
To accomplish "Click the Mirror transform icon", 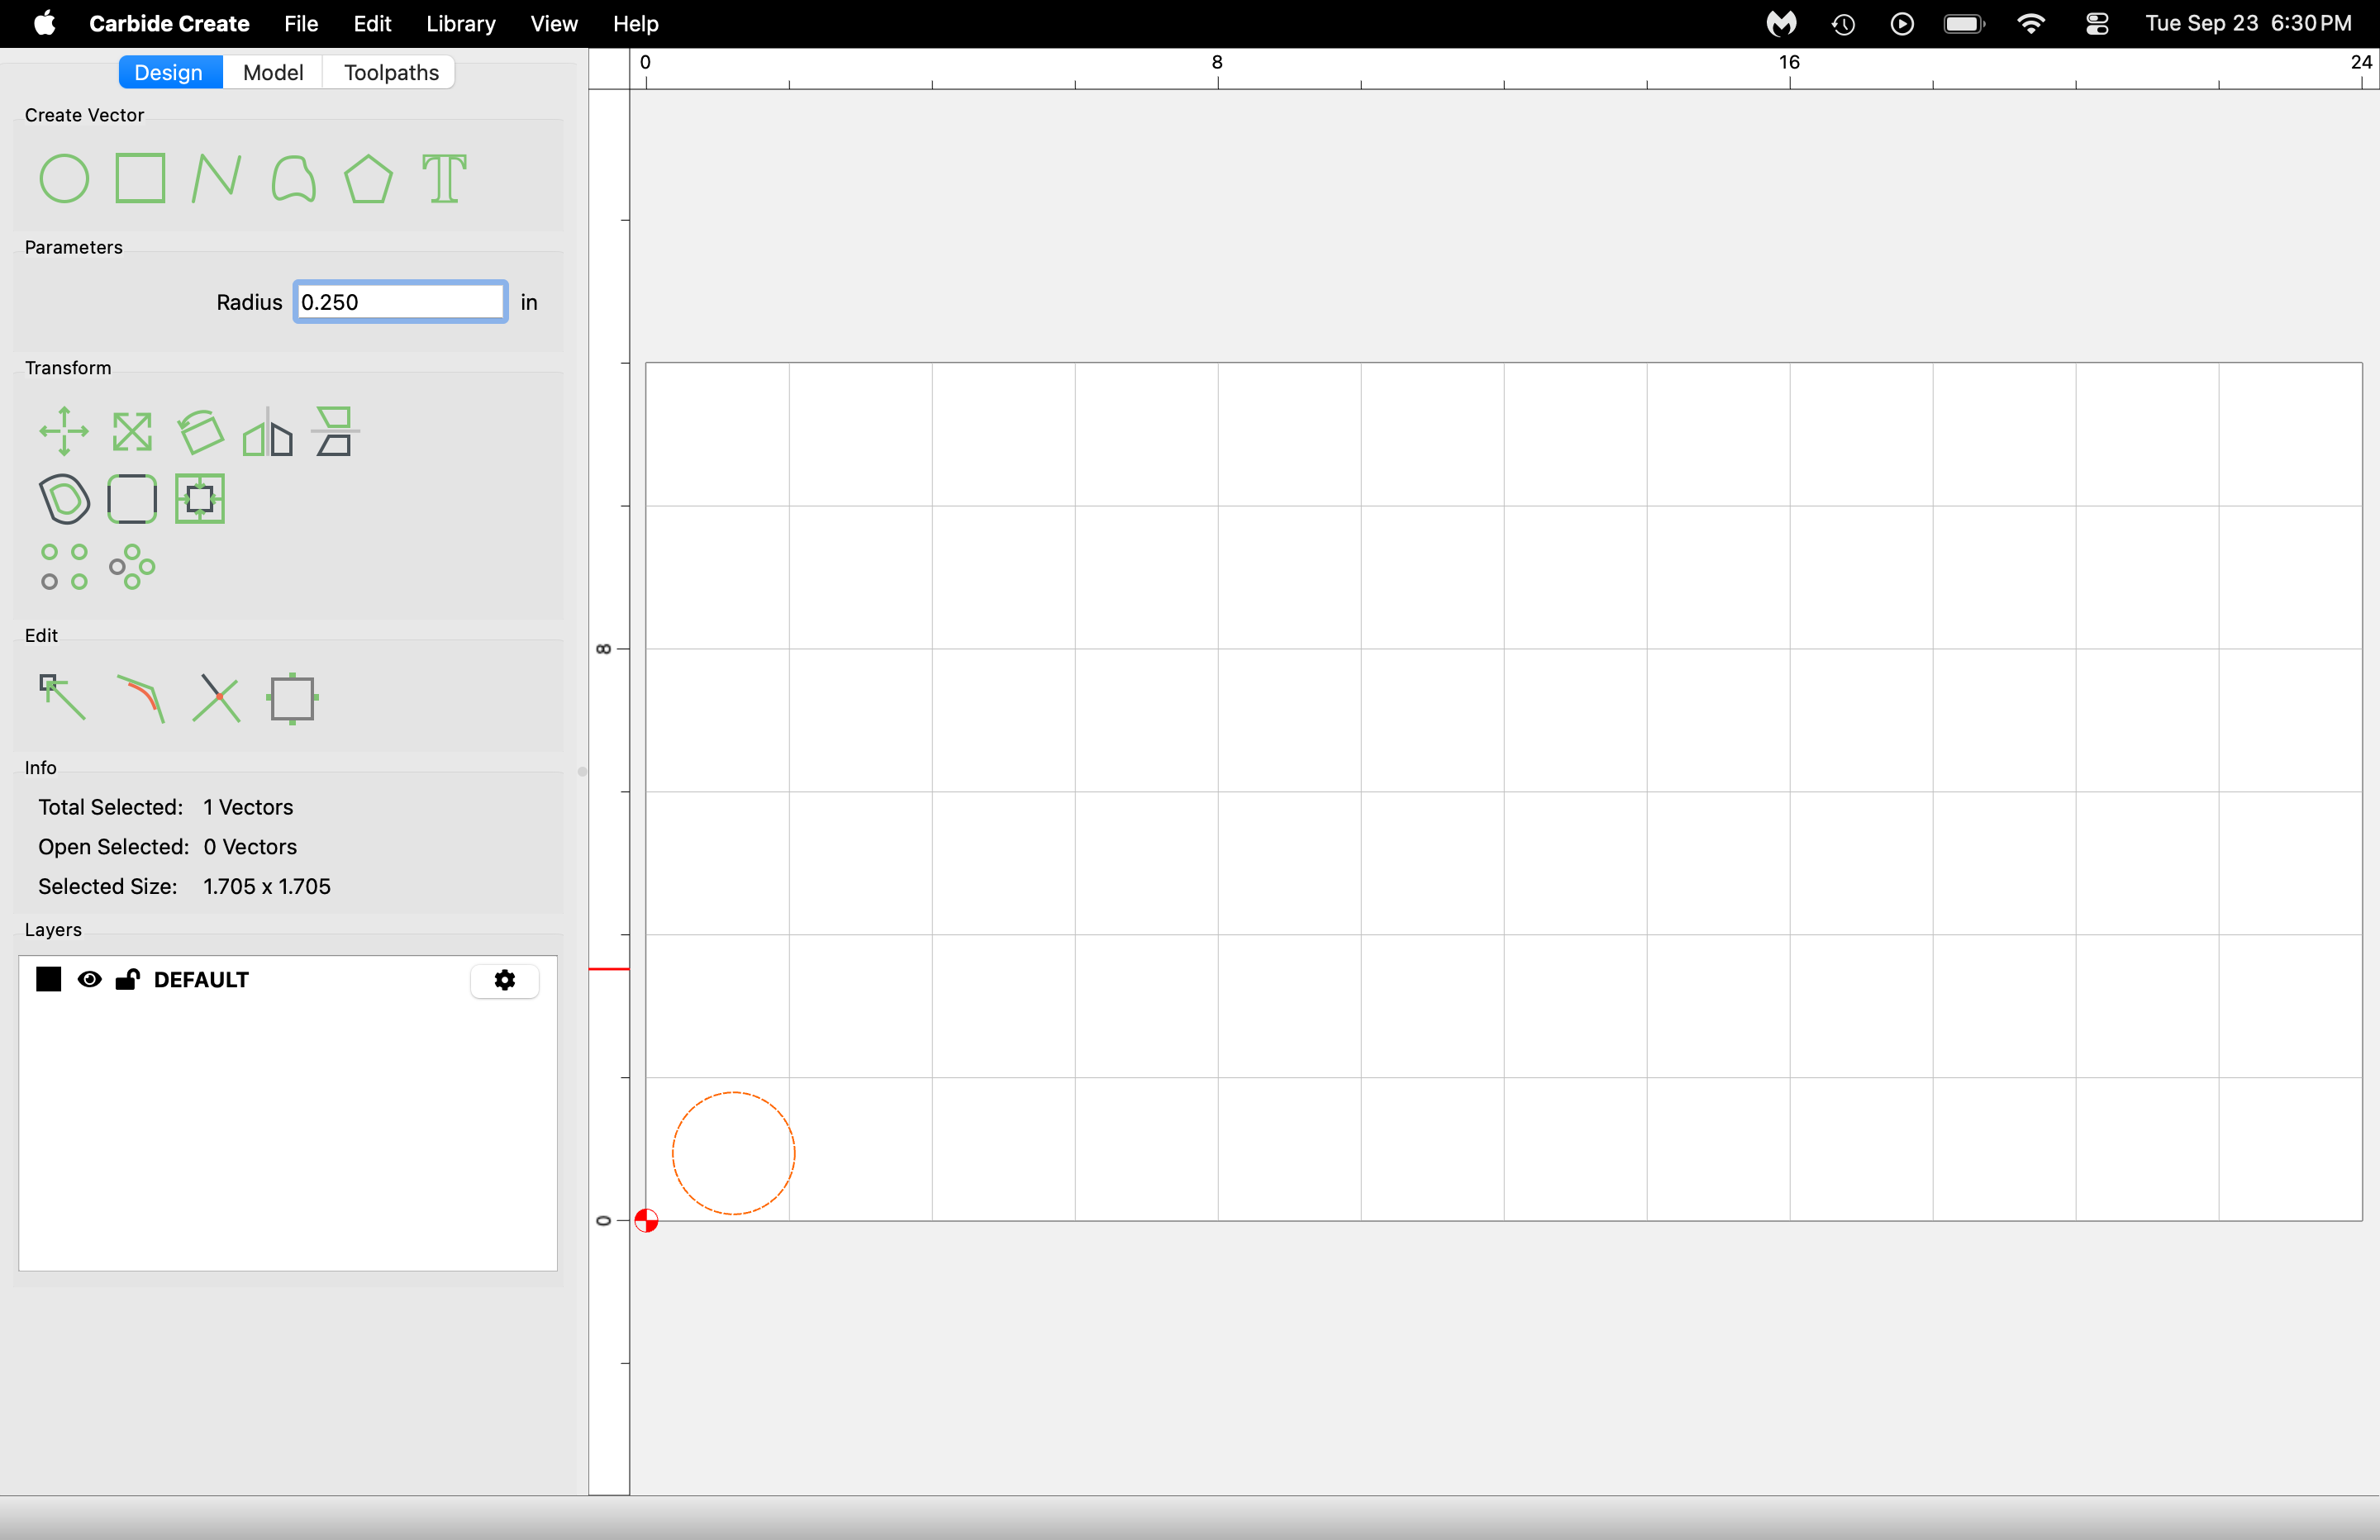I will (x=268, y=432).
